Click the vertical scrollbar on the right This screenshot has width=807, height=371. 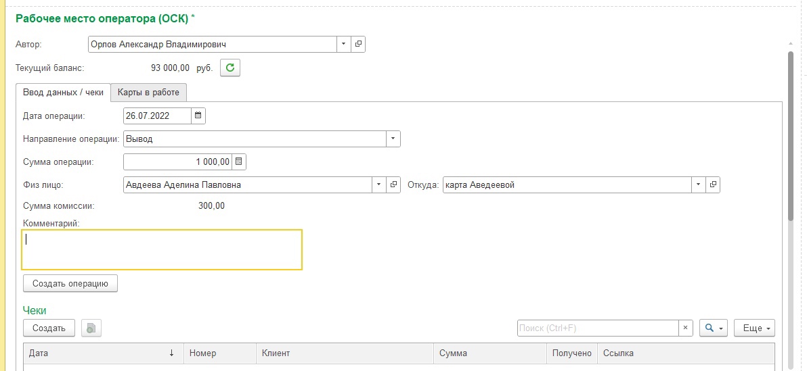[x=791, y=137]
